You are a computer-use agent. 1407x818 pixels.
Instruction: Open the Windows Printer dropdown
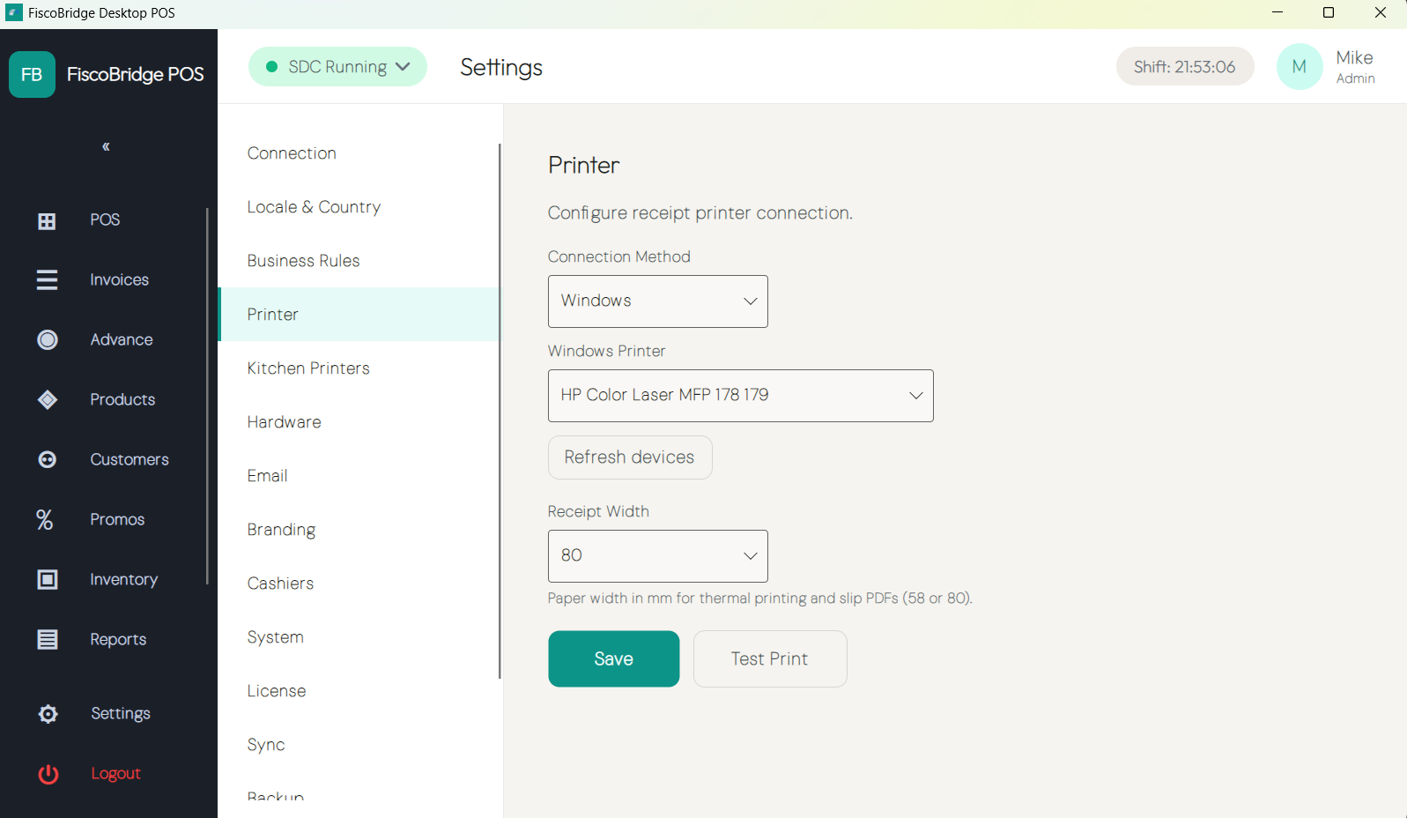[740, 396]
